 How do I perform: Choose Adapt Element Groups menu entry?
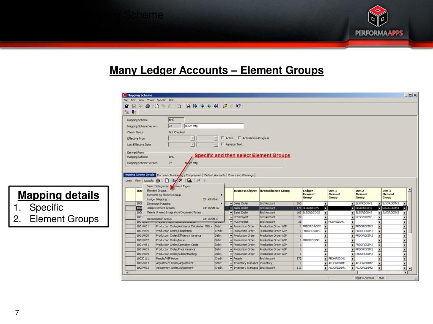point(184,208)
